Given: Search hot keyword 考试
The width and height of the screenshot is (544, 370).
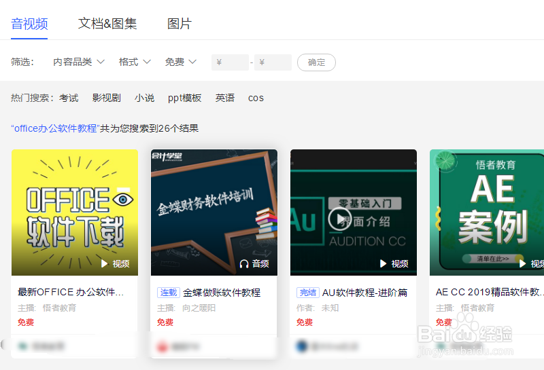Looking at the screenshot, I should tap(69, 98).
